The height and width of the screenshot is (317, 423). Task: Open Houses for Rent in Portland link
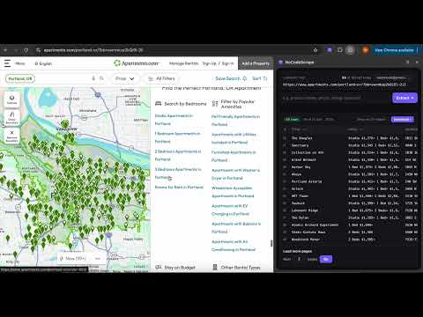pos(179,187)
